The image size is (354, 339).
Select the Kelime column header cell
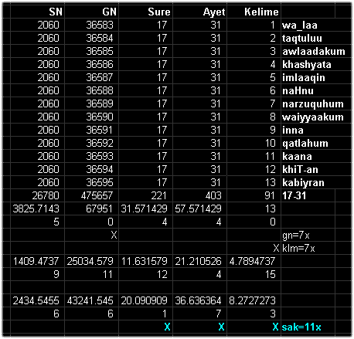click(254, 12)
